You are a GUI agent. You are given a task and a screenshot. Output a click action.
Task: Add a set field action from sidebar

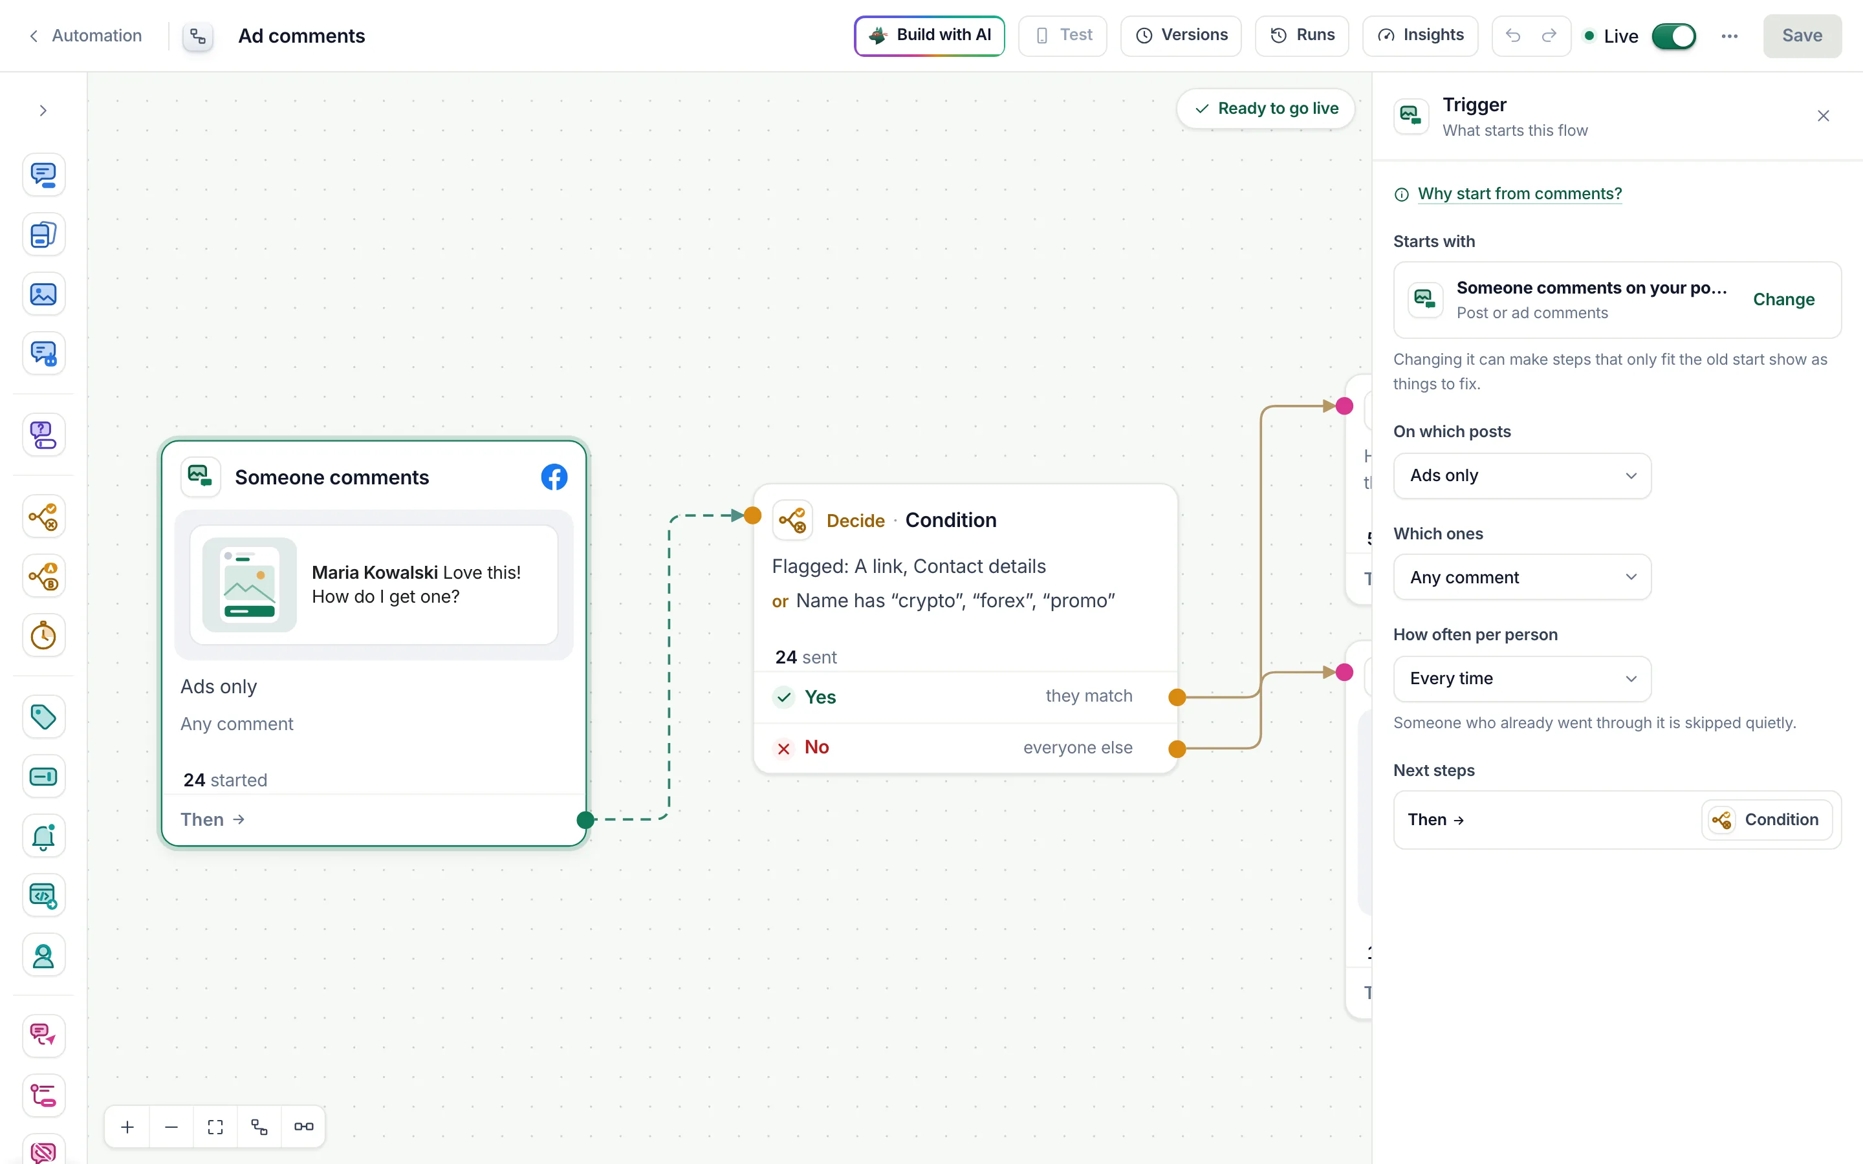pyautogui.click(x=43, y=777)
